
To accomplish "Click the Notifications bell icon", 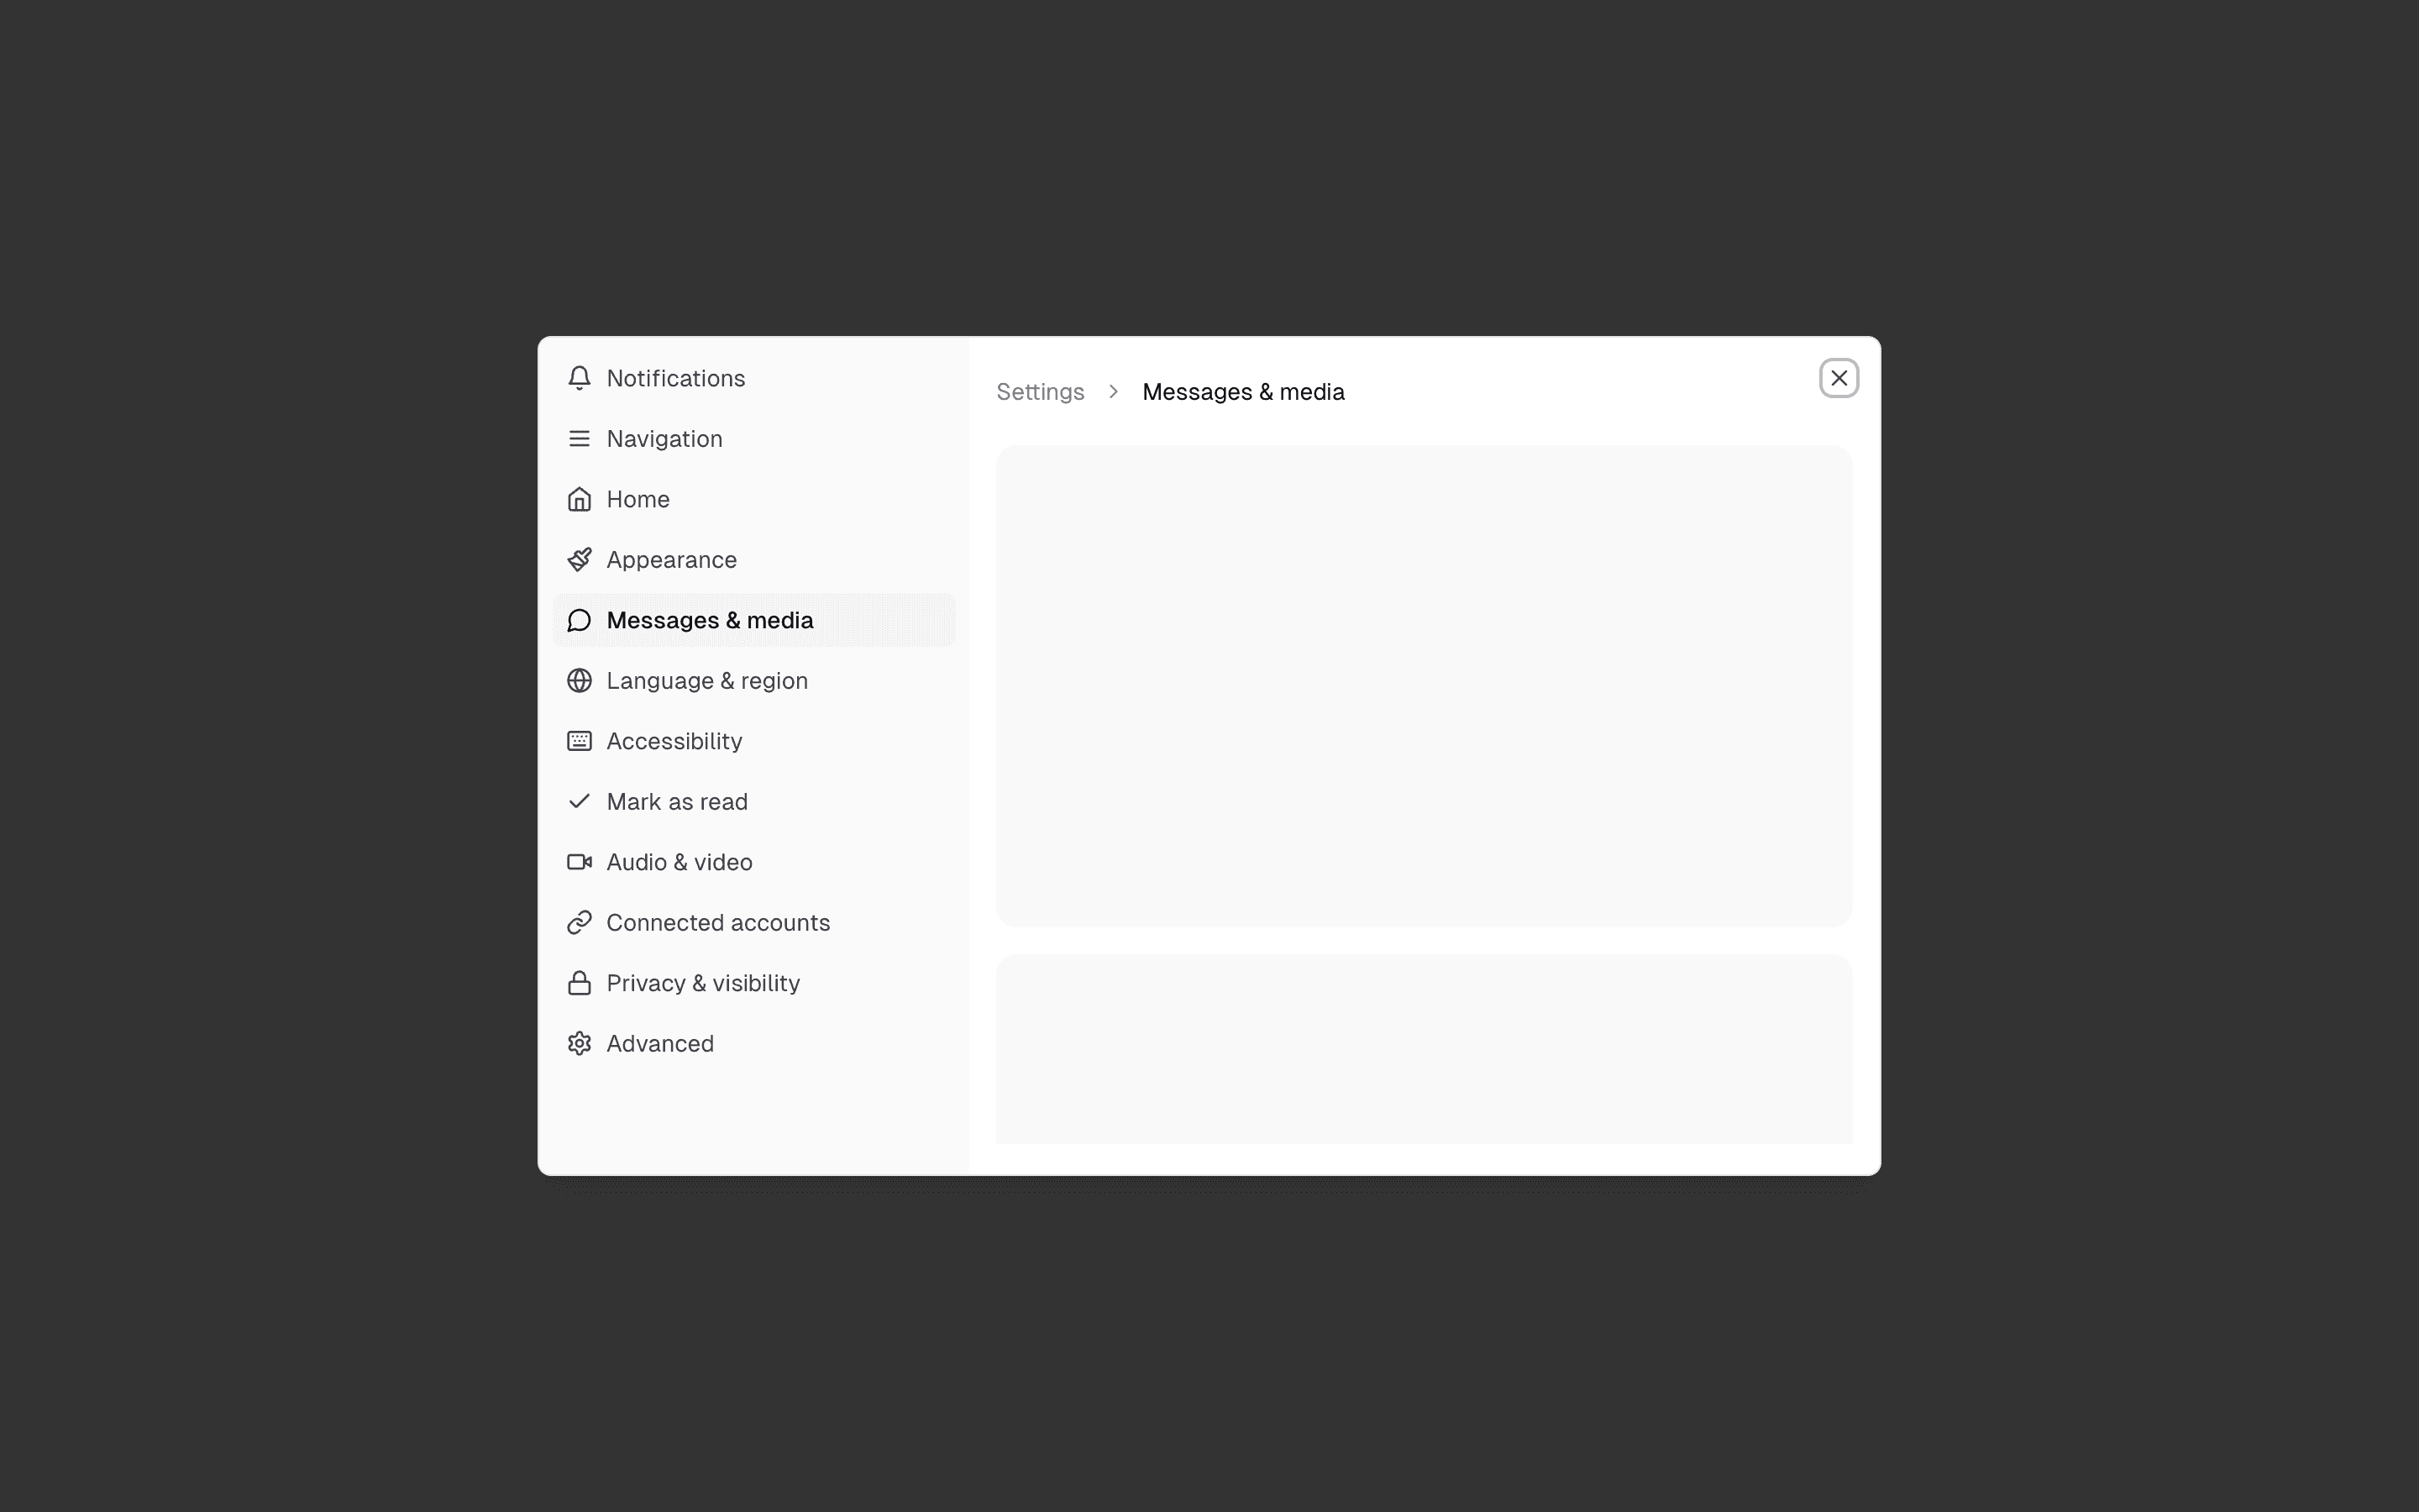I will coord(578,378).
